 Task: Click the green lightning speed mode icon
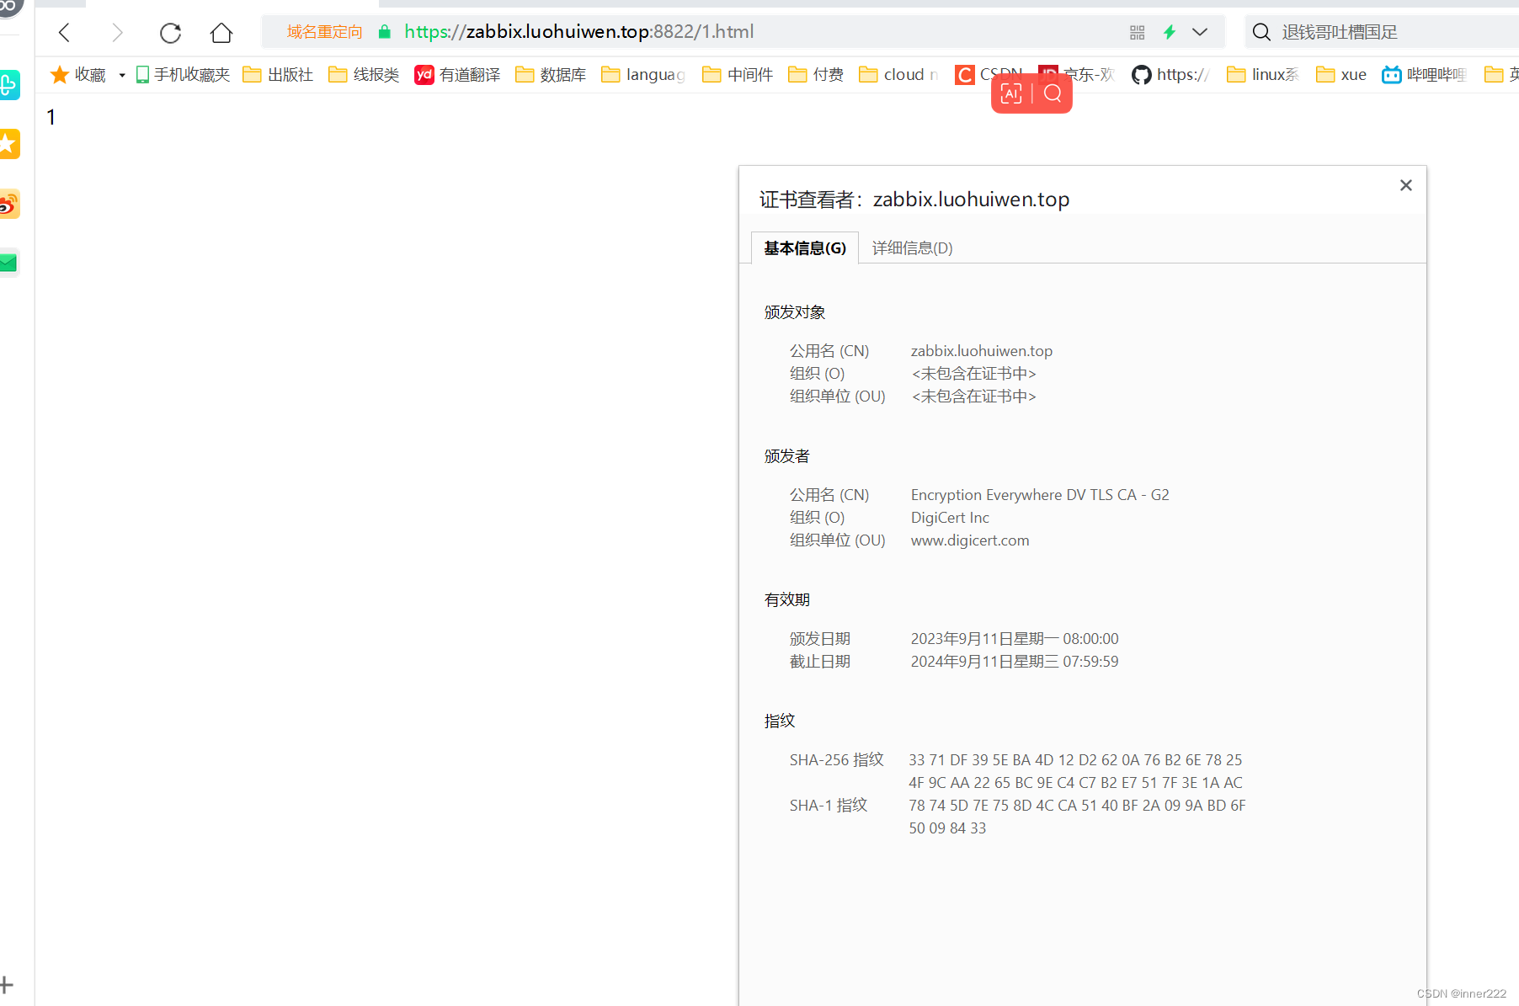1170,32
